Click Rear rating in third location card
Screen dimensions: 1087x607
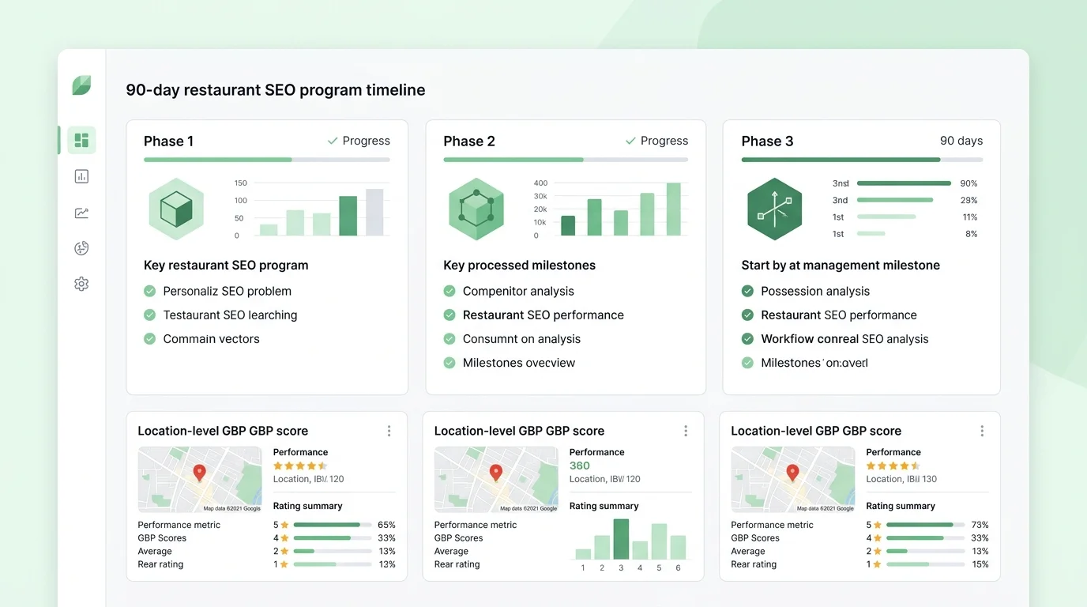[x=754, y=564]
